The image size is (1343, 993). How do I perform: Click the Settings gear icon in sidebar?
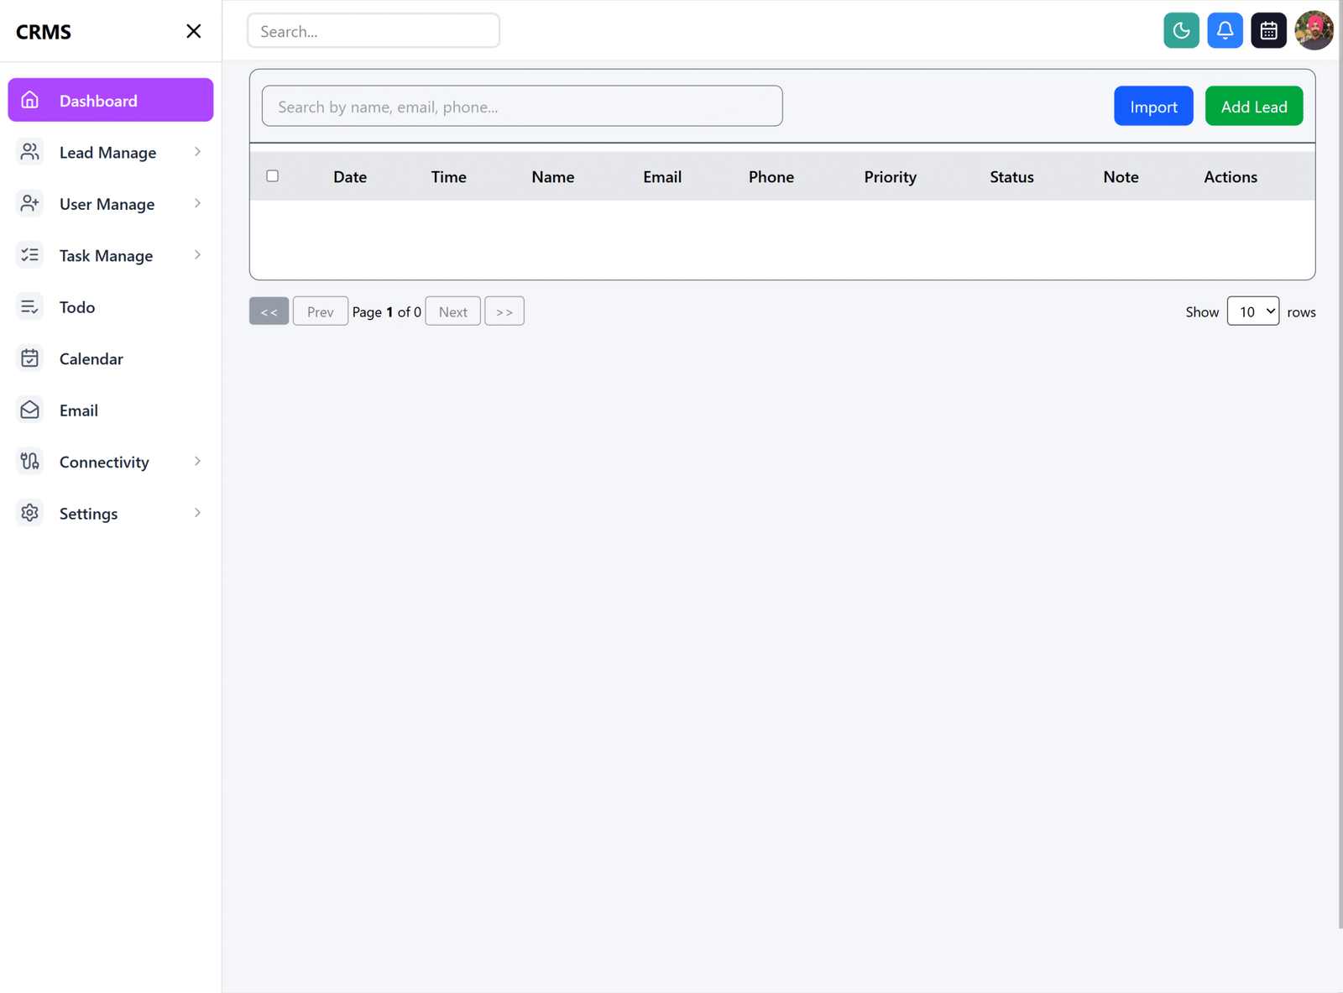pyautogui.click(x=30, y=513)
